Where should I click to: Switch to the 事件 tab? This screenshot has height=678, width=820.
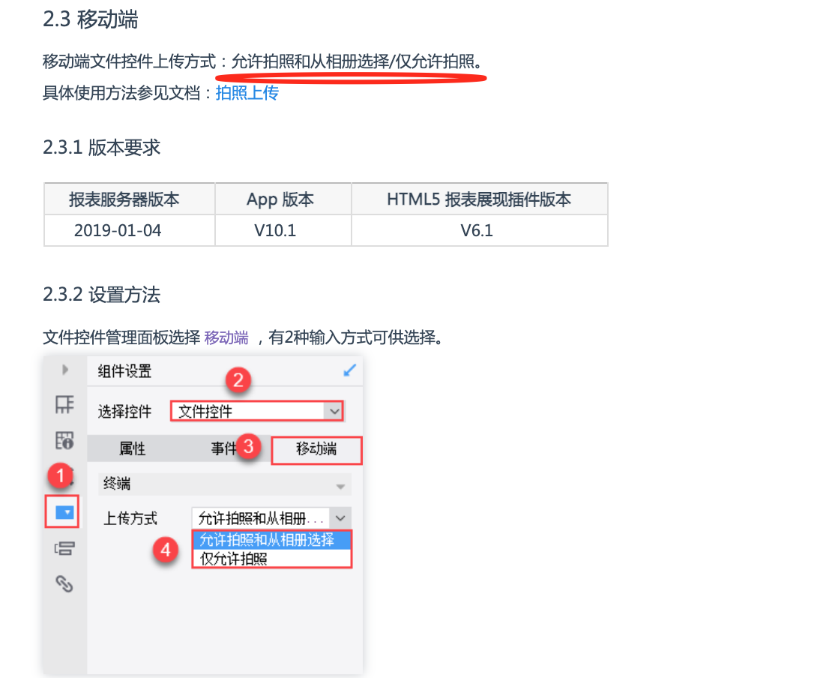coord(224,448)
